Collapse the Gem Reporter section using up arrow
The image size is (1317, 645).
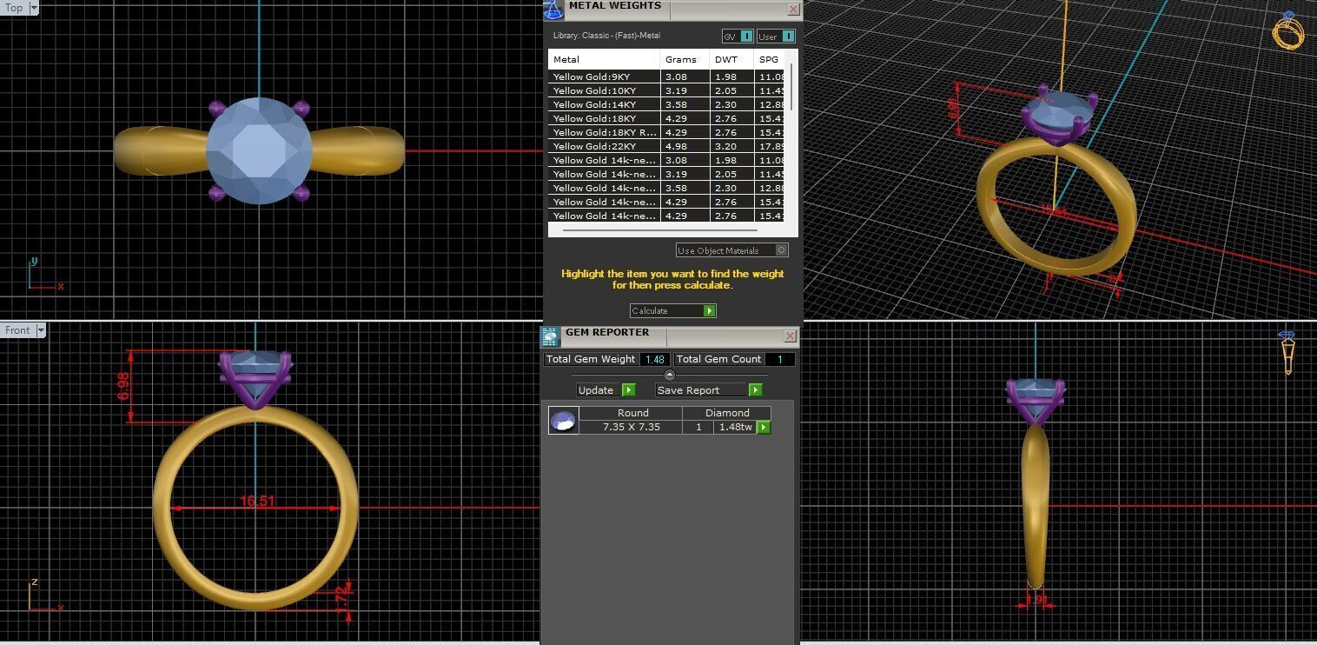(669, 375)
